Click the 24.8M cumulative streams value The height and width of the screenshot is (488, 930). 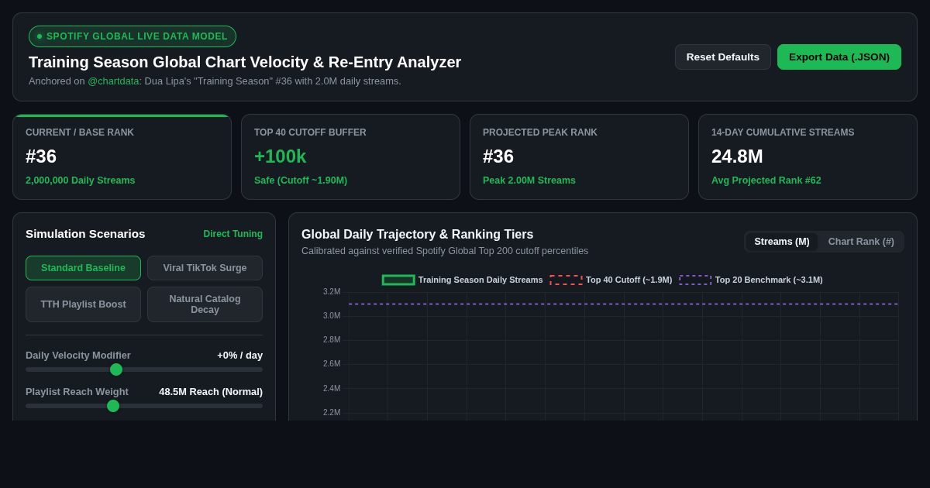click(x=737, y=156)
